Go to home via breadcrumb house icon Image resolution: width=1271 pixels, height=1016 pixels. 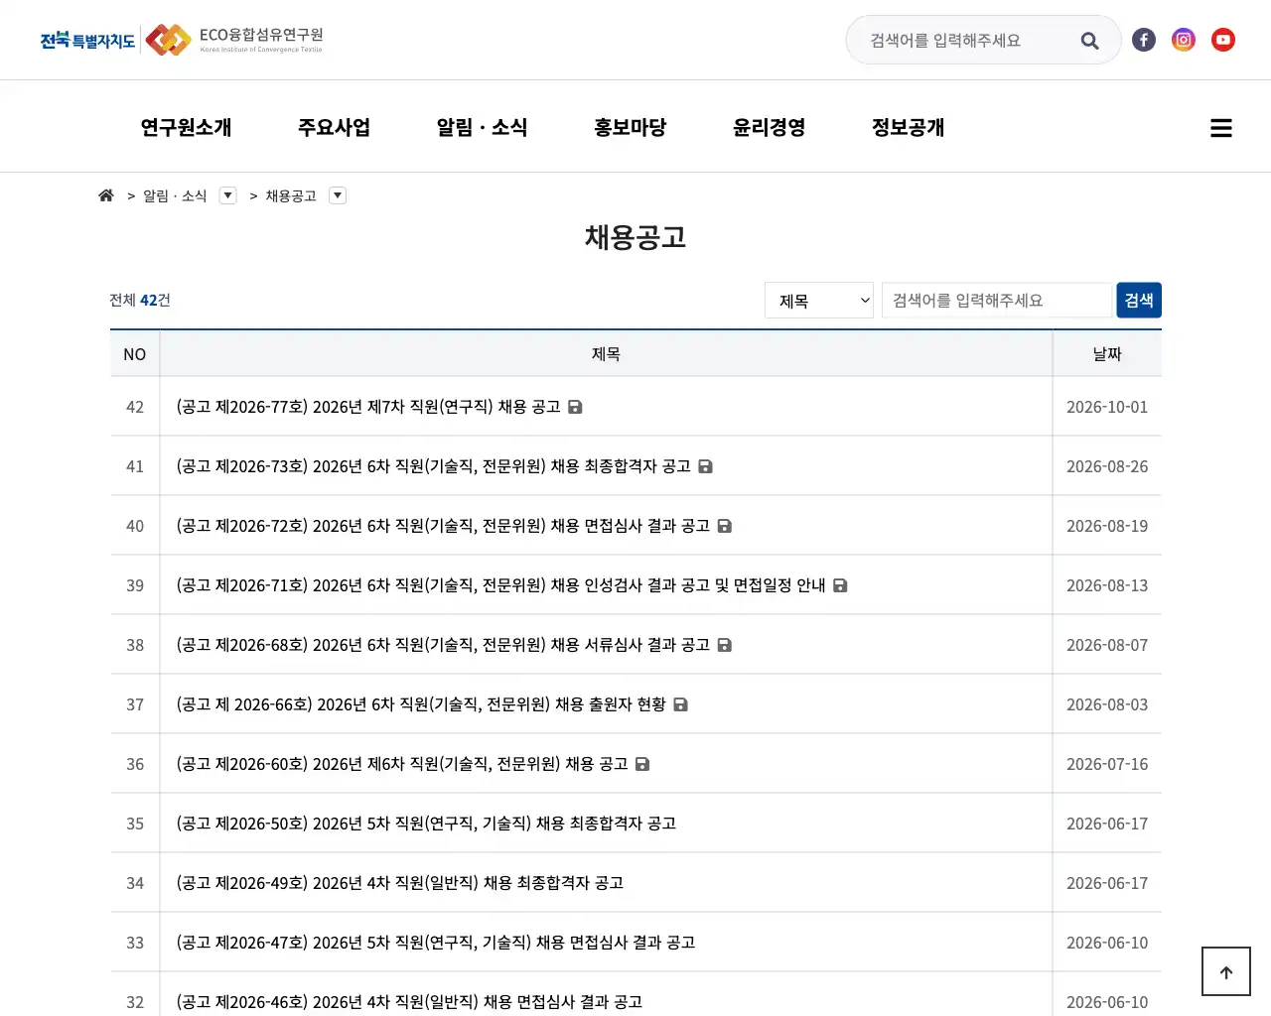[106, 195]
